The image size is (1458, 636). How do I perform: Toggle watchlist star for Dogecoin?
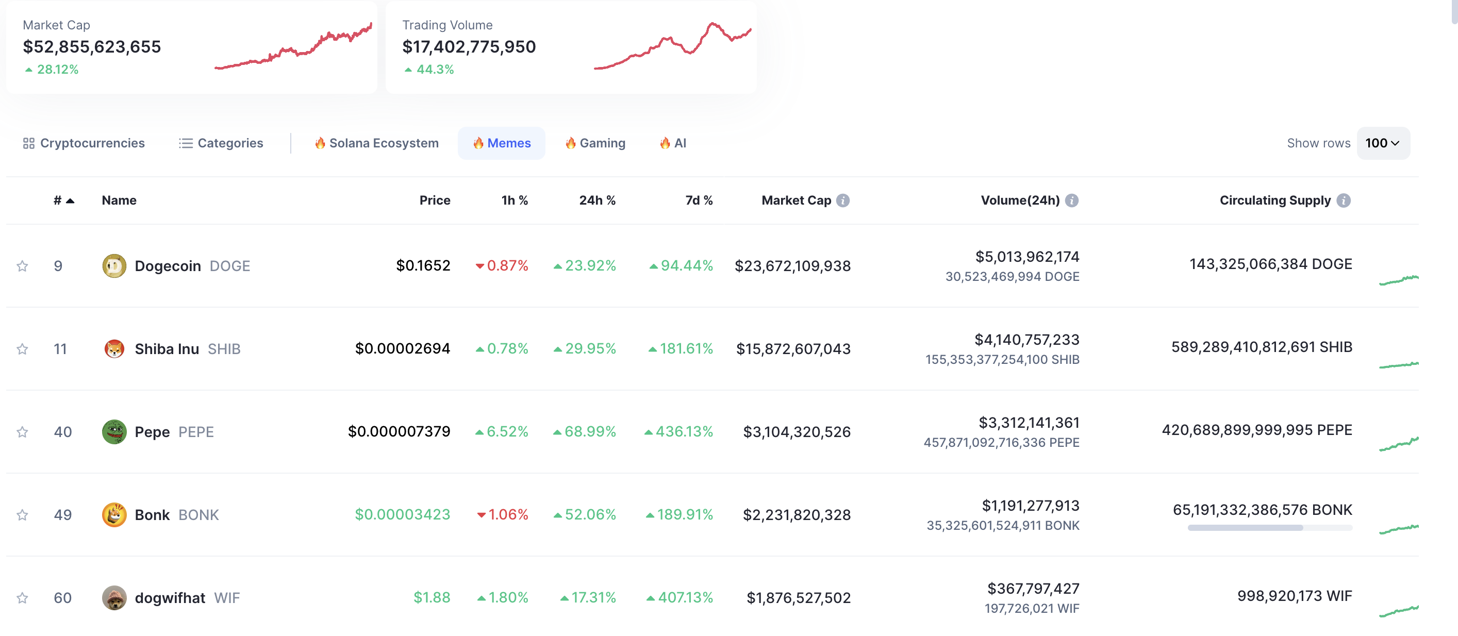tap(22, 266)
